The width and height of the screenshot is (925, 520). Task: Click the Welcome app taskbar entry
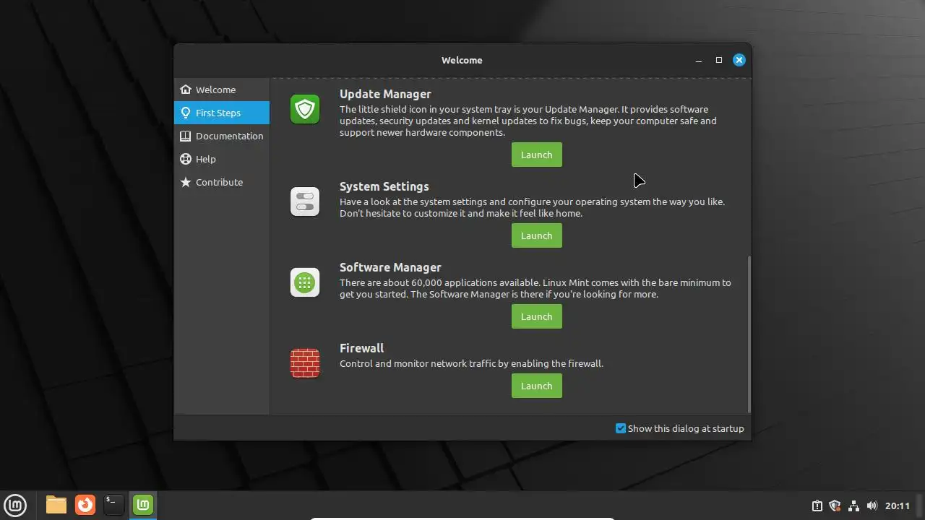click(x=143, y=505)
